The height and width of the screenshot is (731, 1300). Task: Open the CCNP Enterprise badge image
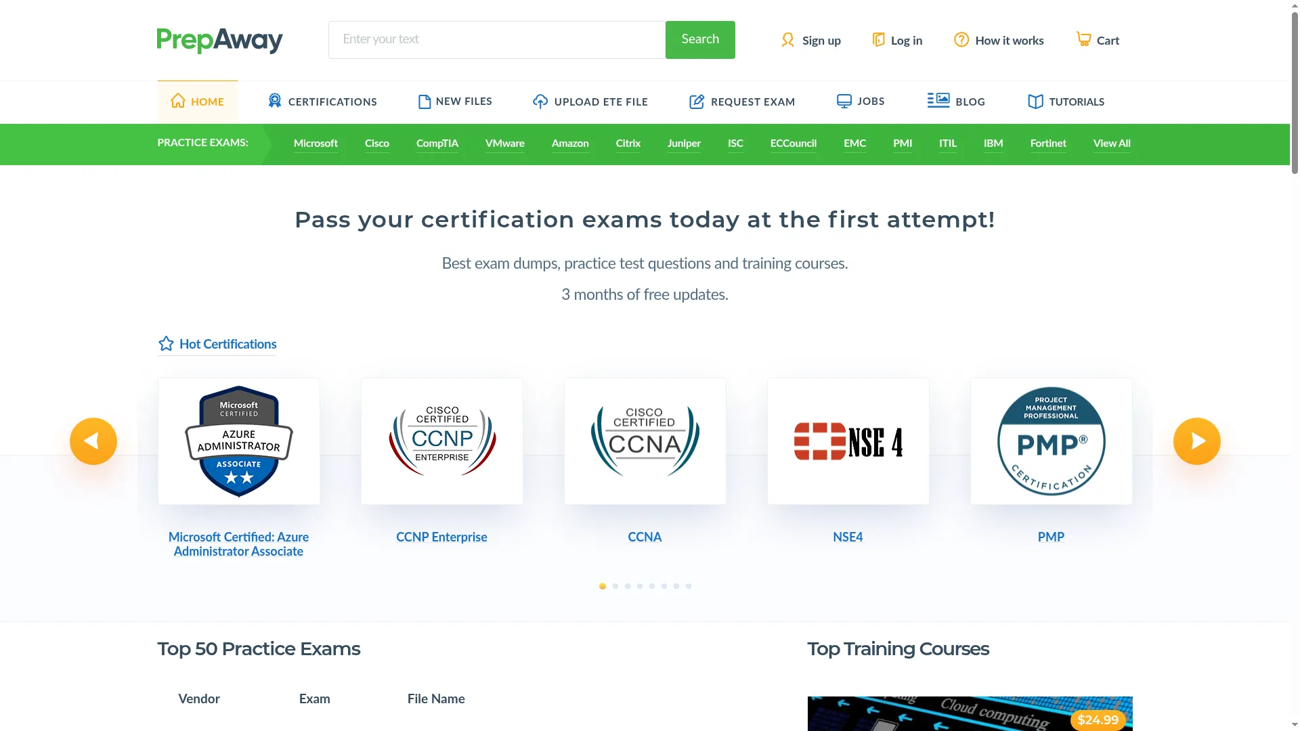click(442, 441)
